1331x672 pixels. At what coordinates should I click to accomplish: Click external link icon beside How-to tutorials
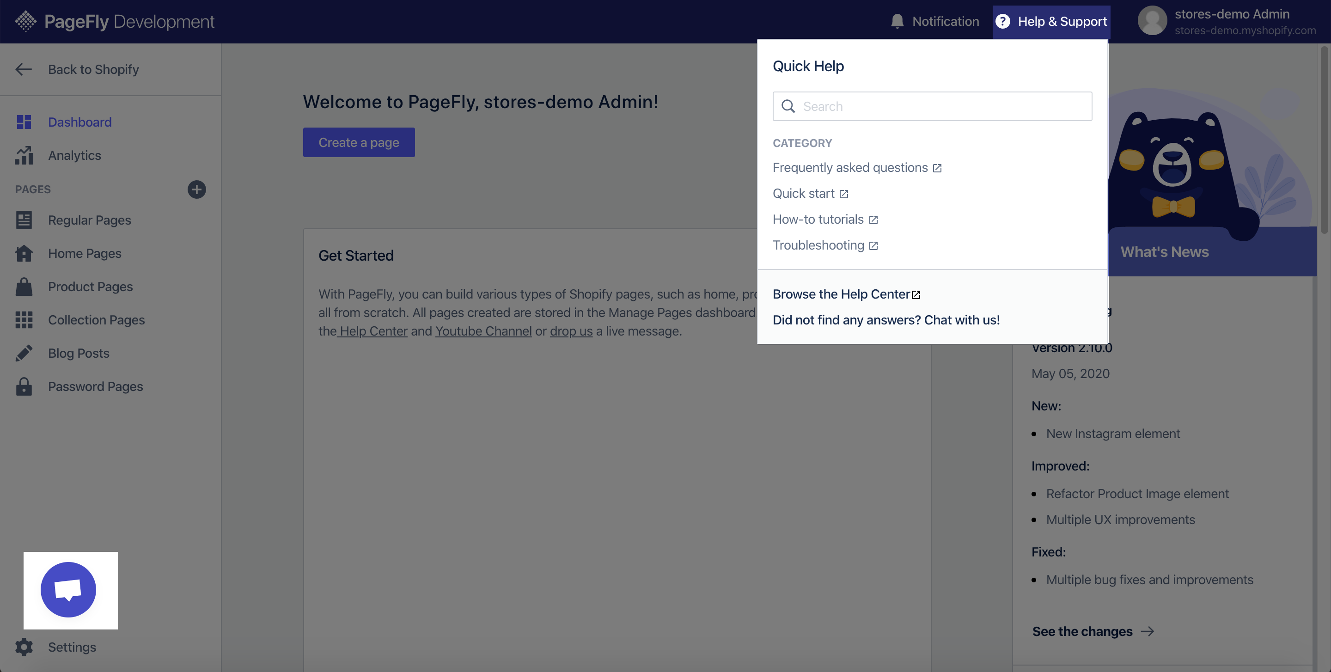coord(873,220)
